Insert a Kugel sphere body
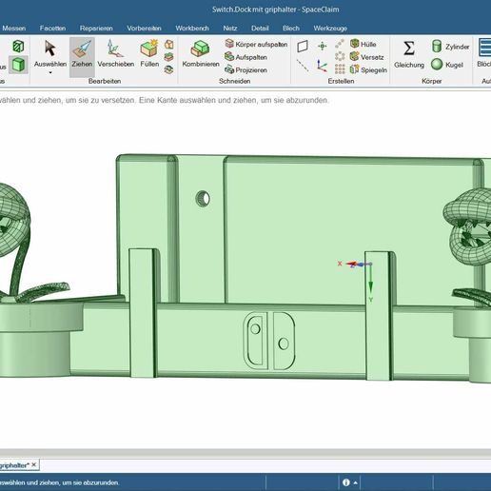This screenshot has height=491, width=491. [447, 65]
